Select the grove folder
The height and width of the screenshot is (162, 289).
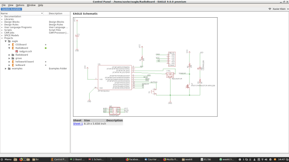[x=19, y=58]
